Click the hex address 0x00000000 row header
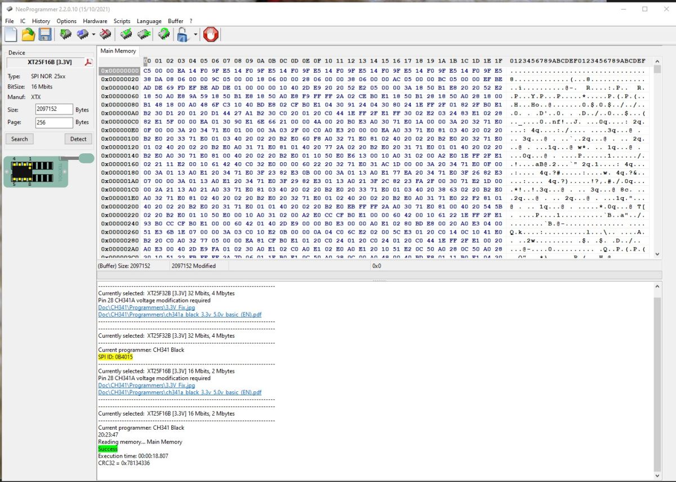 coord(119,71)
